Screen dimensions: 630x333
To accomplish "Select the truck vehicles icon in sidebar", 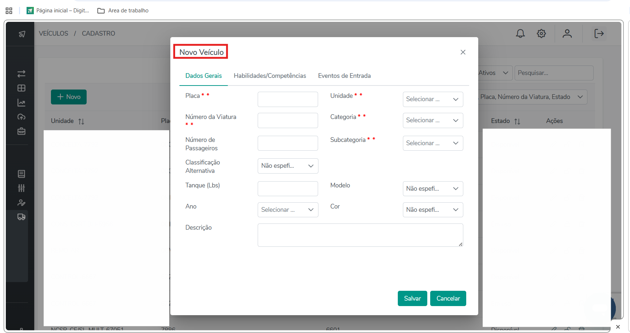I will point(21,217).
